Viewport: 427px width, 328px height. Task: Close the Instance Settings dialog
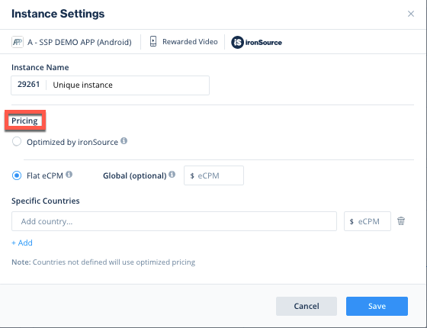411,14
